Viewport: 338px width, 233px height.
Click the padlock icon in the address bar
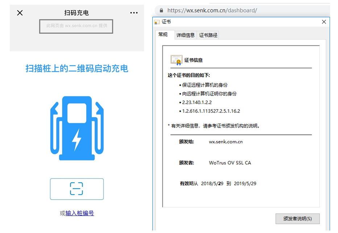point(161,10)
